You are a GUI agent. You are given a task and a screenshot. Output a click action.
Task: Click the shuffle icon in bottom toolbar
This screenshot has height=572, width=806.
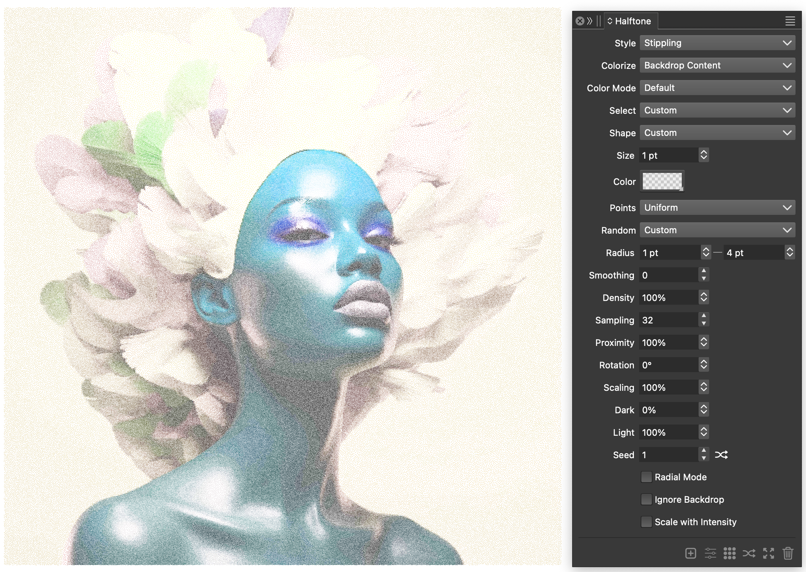(x=749, y=553)
